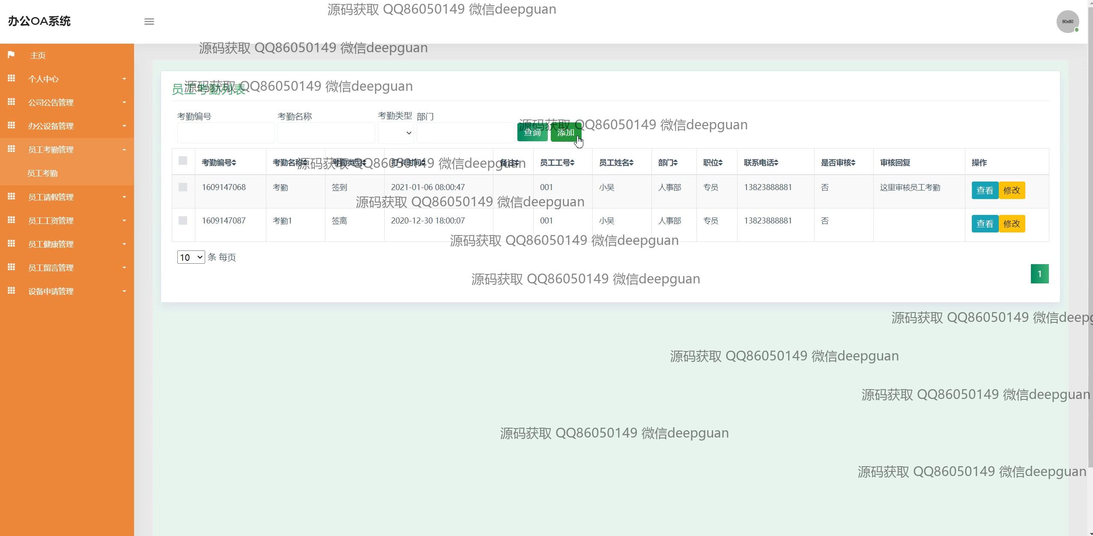
Task: Sort by 联系电话 column arrow icon
Action: click(x=776, y=163)
